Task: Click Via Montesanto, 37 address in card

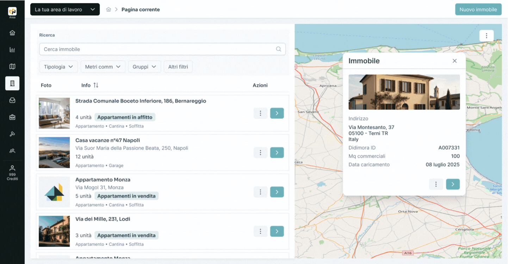Action: [371, 127]
